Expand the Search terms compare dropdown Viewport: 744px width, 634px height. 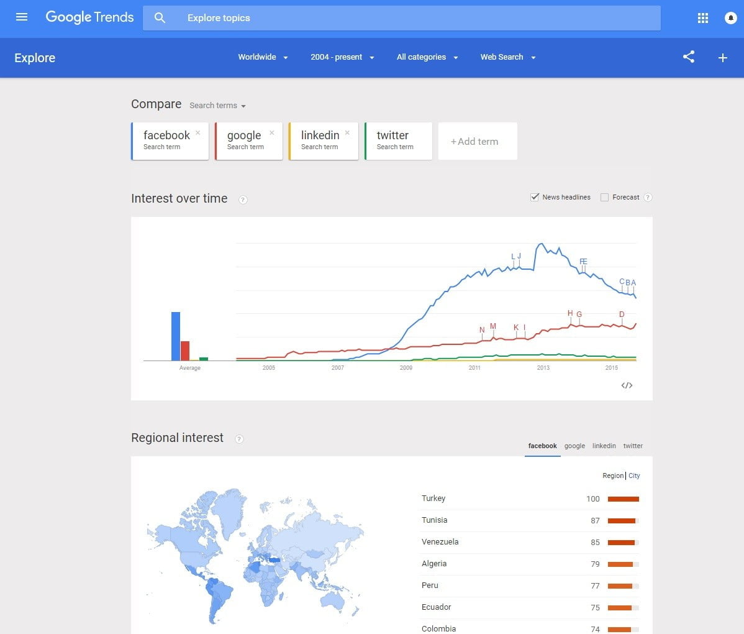[217, 106]
